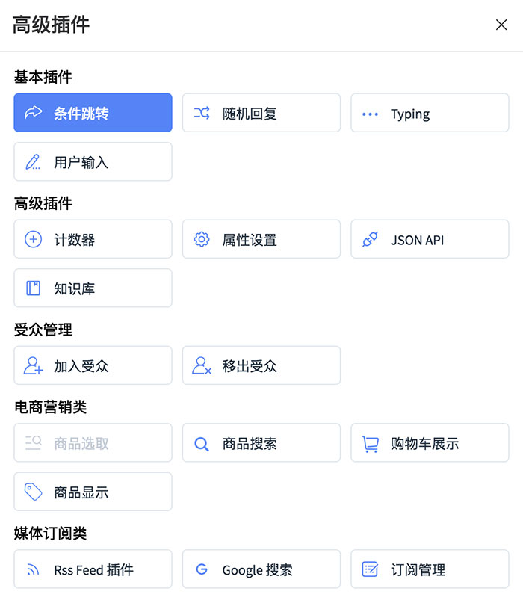Click the shopping cart 购物车展示 icon

coord(370,444)
